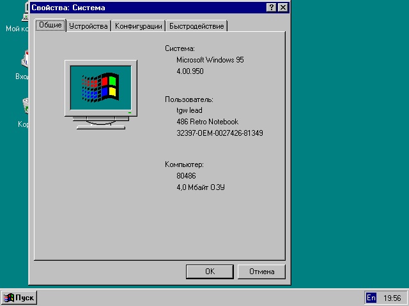Image resolution: width=409 pixels, height=306 pixels.
Task: Select the Корзина recycle bin icon
Action: coord(23,113)
